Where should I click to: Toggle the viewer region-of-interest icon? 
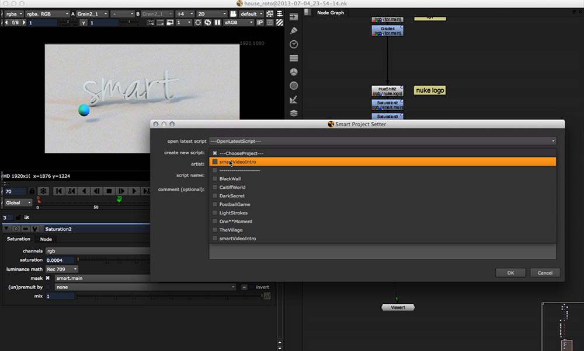pyautogui.click(x=270, y=14)
